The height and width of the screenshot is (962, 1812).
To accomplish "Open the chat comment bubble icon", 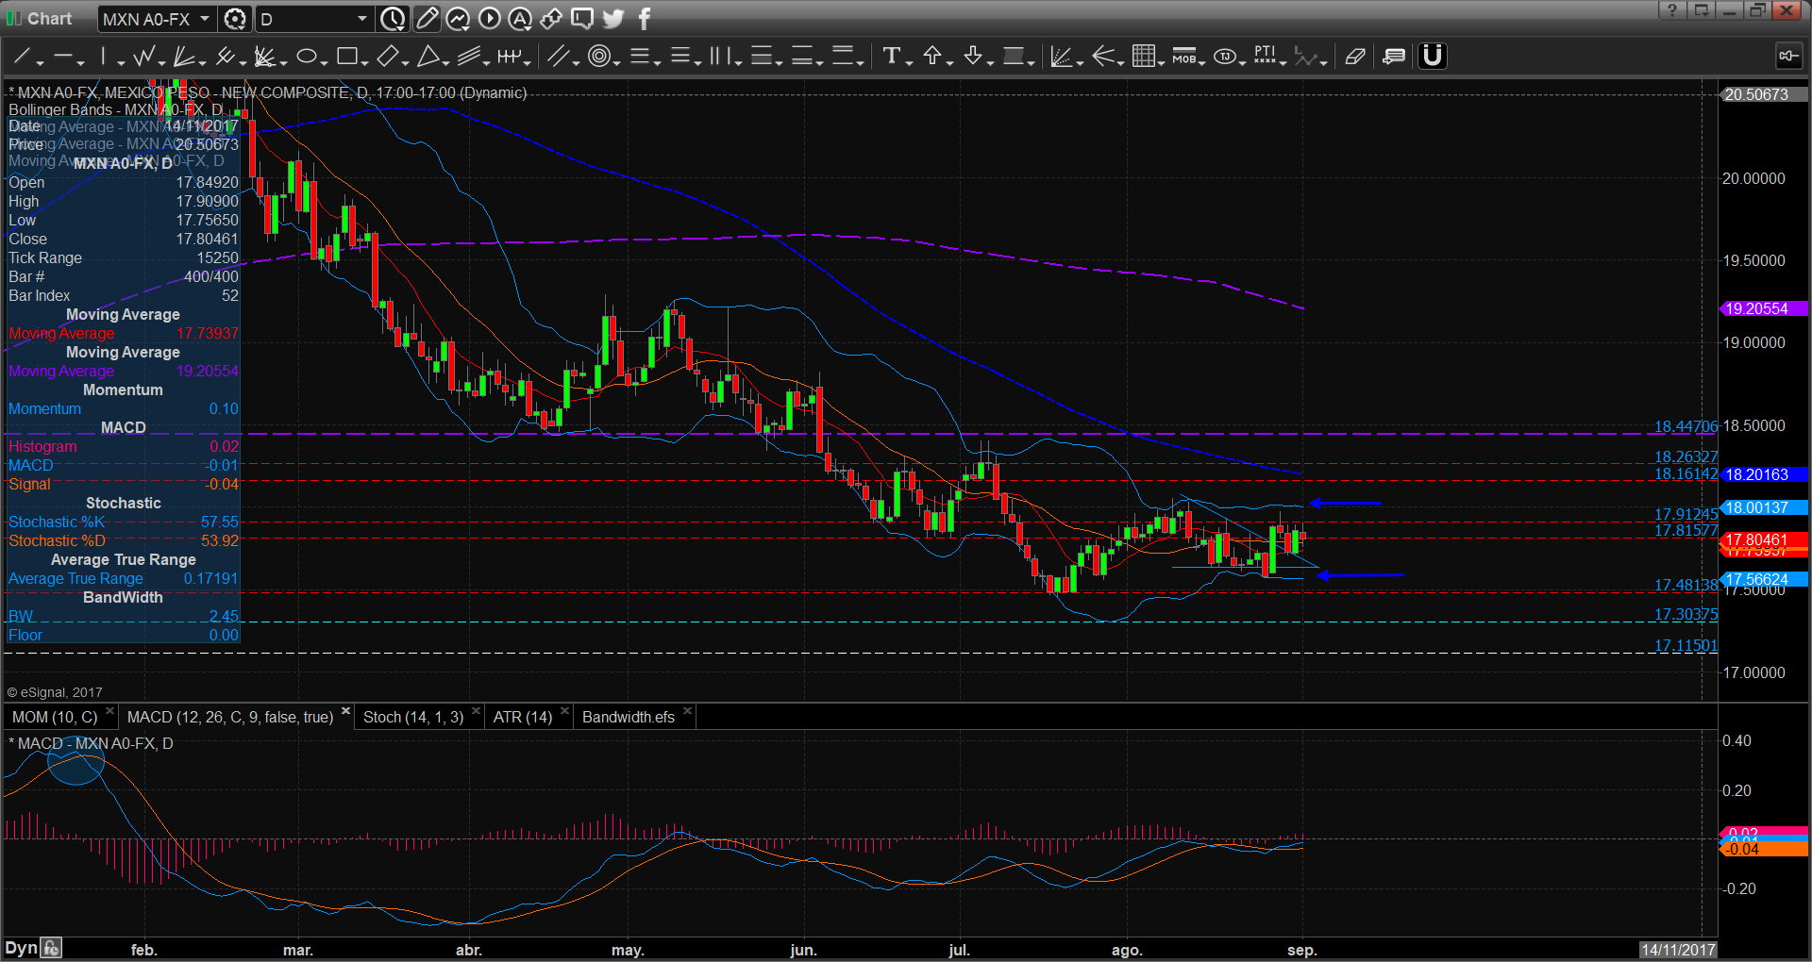I will tap(582, 19).
